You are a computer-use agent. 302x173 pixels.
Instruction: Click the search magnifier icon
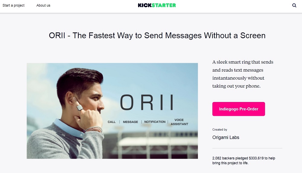pyautogui.click(x=294, y=5)
